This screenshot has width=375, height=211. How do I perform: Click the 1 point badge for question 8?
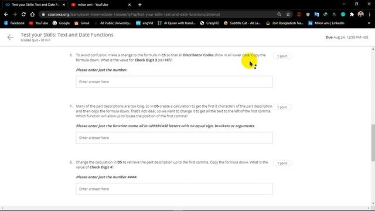click(282, 163)
